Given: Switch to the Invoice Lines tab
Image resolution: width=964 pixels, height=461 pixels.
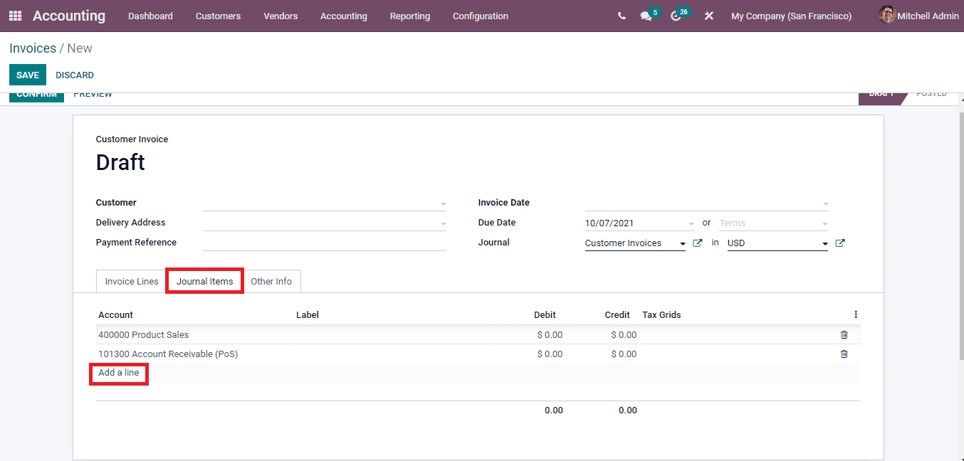Looking at the screenshot, I should 130,281.
